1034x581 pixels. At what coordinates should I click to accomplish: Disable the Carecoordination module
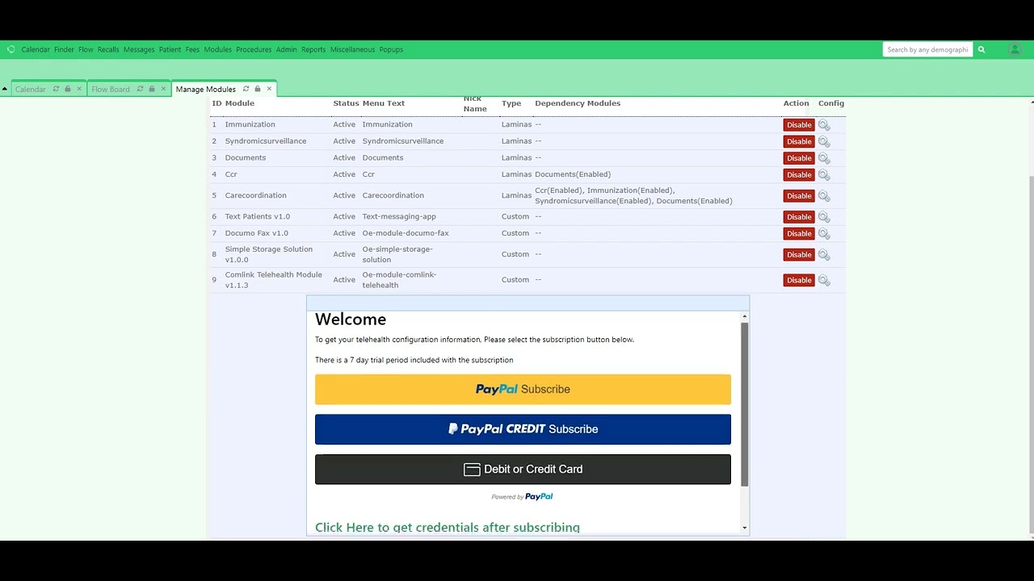coord(799,196)
